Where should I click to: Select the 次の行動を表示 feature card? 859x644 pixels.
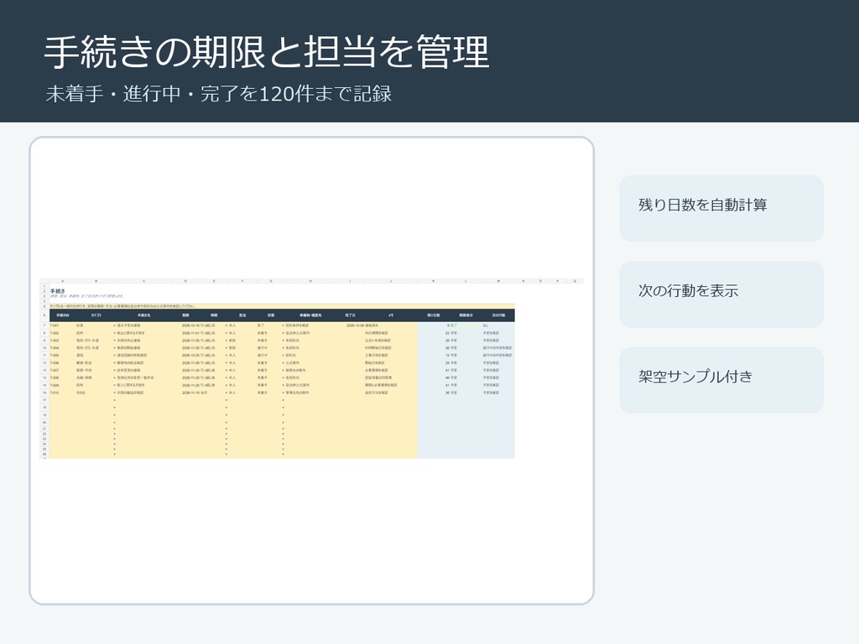721,294
